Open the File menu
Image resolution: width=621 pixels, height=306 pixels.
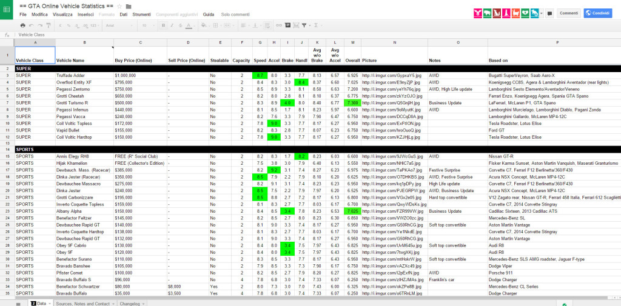pos(22,15)
